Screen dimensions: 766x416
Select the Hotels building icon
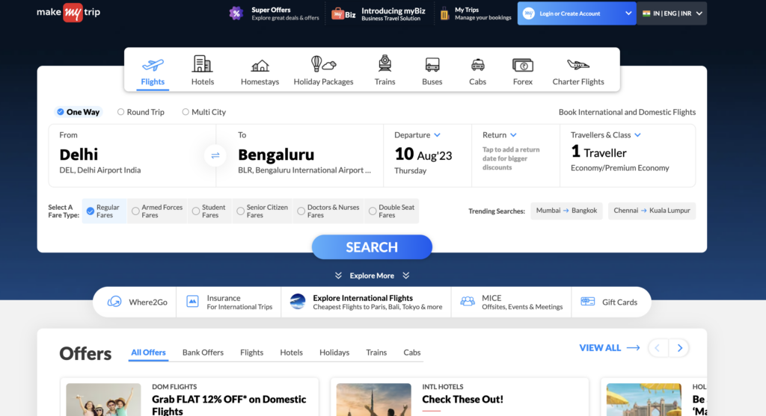click(202, 64)
